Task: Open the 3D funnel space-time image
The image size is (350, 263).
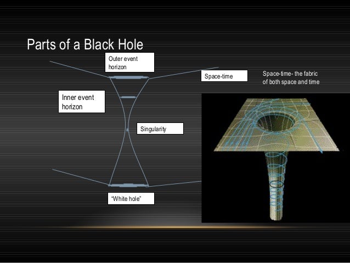Action: pyautogui.click(x=276, y=158)
